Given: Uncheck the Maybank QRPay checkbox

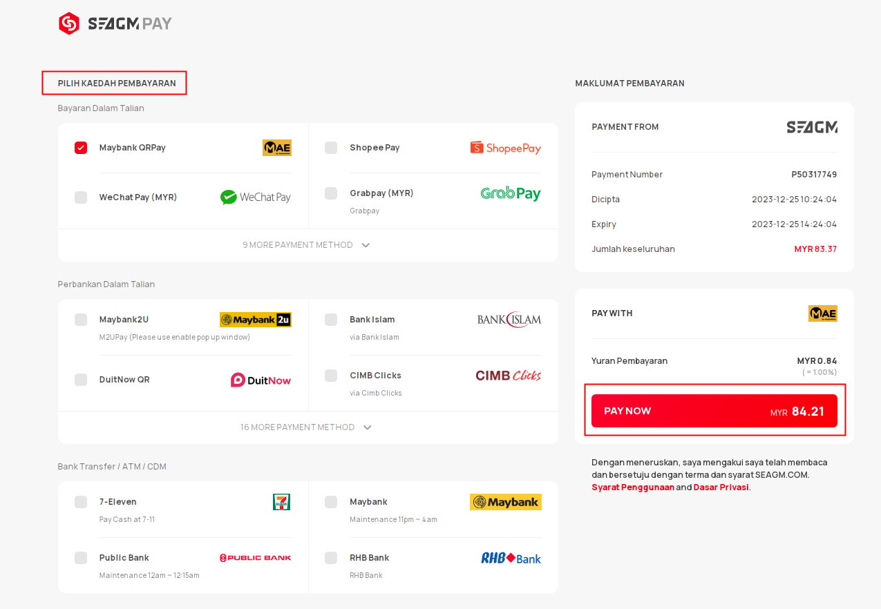Looking at the screenshot, I should [x=81, y=148].
